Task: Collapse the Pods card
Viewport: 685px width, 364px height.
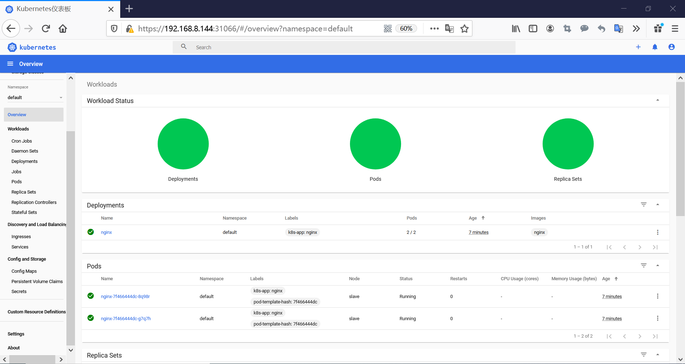Action: 658,266
